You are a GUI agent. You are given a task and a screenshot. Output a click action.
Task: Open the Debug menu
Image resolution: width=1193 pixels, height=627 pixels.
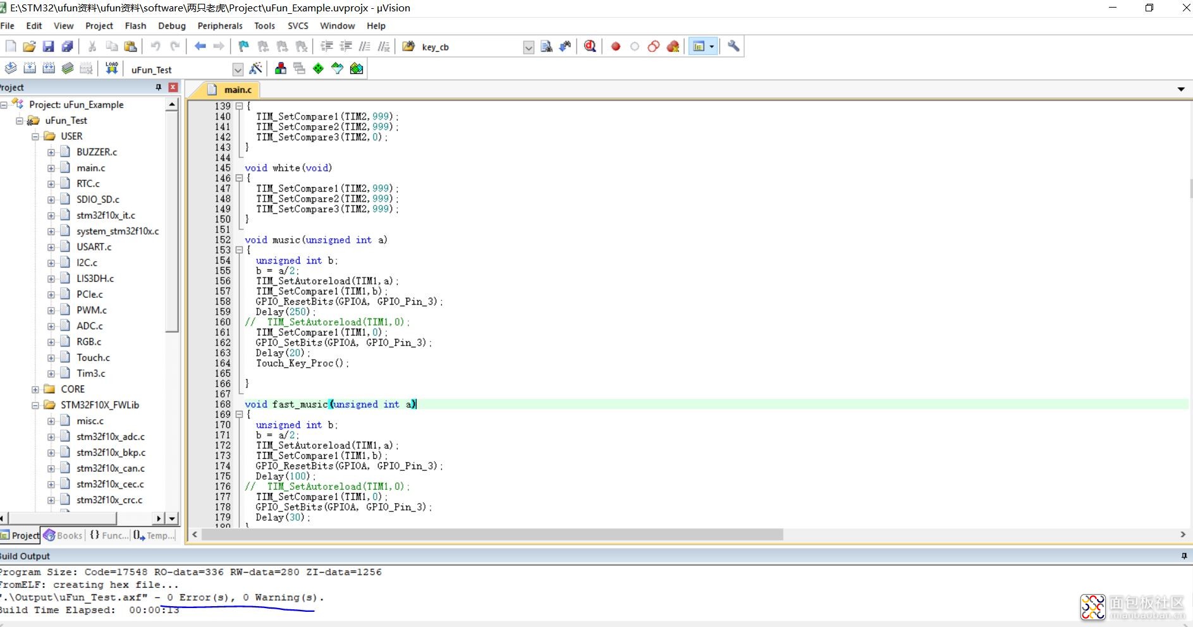tap(172, 26)
